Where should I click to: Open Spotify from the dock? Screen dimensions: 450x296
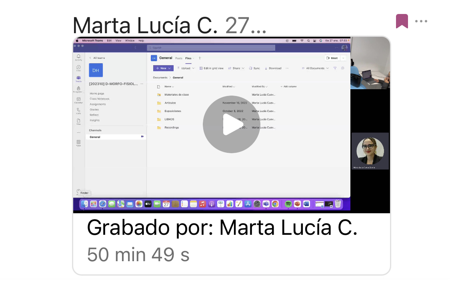[288, 204]
